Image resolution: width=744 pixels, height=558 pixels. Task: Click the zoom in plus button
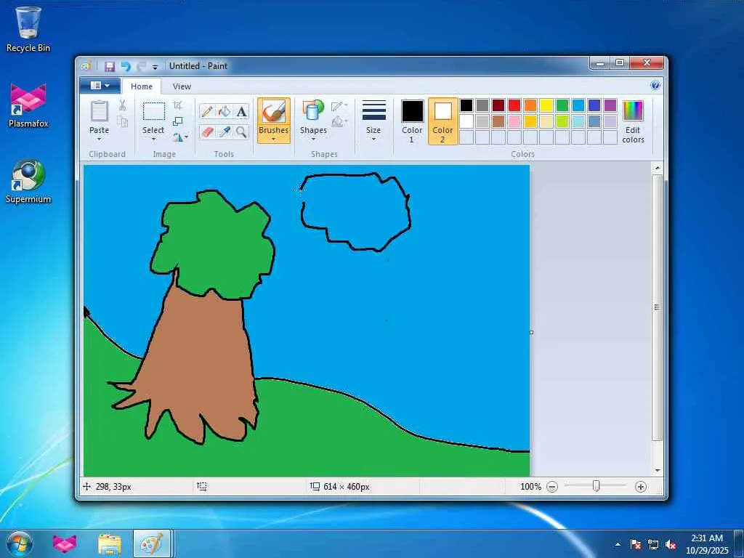pos(641,487)
